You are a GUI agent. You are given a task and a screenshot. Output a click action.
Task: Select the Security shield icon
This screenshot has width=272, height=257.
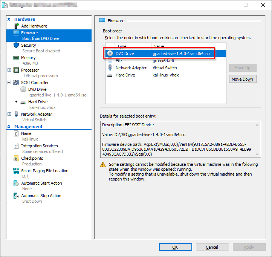pos(16,45)
